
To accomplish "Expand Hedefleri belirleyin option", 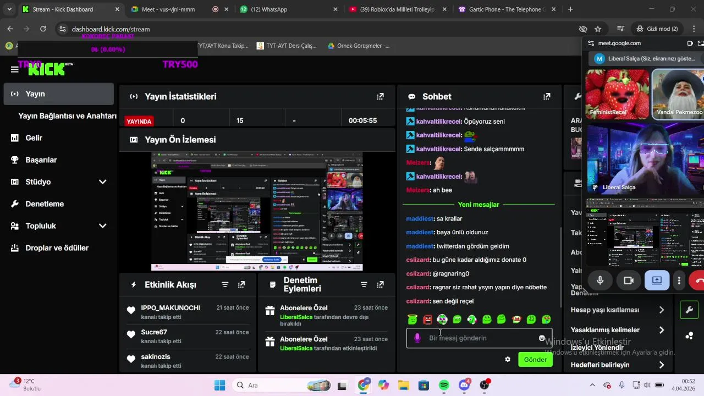I will tap(661, 365).
